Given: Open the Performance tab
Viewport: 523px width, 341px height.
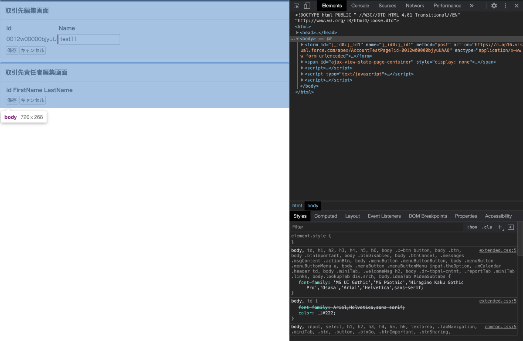Looking at the screenshot, I should tap(447, 6).
